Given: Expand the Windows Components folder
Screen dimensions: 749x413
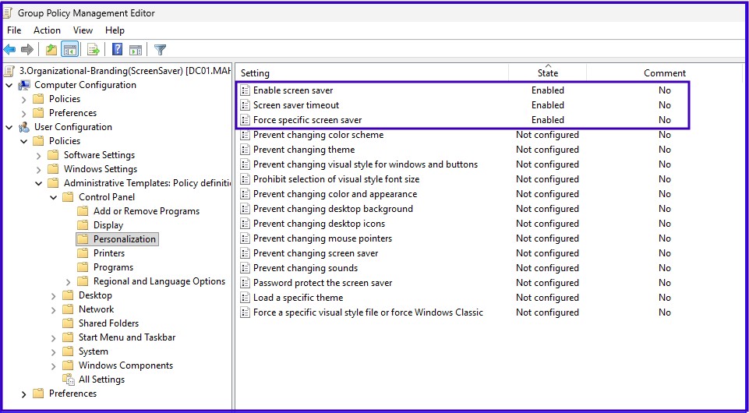Looking at the screenshot, I should (x=53, y=365).
